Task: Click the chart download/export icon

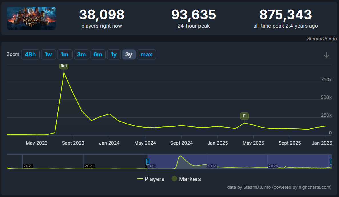Action: [326, 56]
